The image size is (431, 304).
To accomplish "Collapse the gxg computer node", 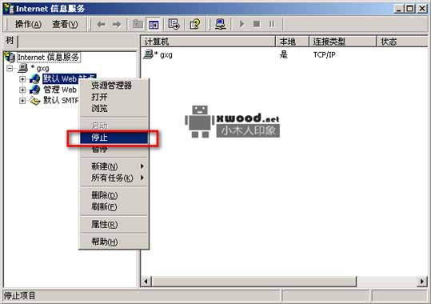I will [x=10, y=68].
